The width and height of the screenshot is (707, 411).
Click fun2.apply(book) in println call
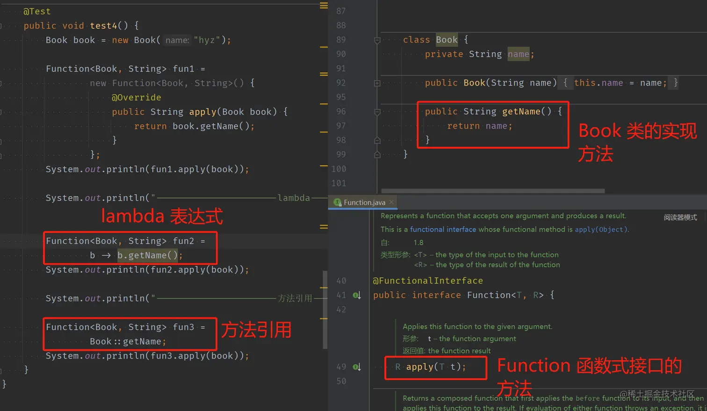click(x=195, y=270)
